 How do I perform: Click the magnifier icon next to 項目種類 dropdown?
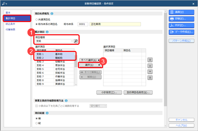tap(76, 41)
